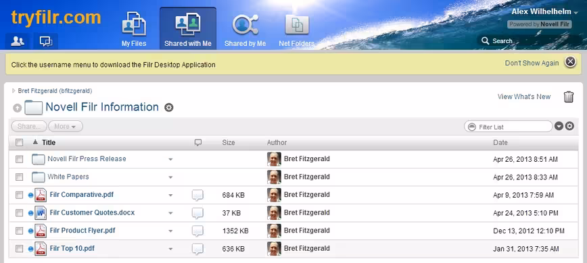587x263 pixels.
Task: Click filter icon inside Filter List box
Action: click(x=471, y=127)
